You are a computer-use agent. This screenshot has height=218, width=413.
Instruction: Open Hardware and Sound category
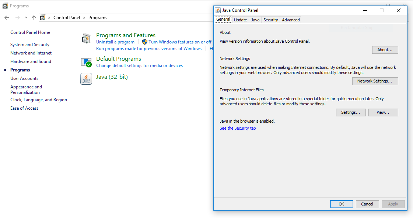31,61
